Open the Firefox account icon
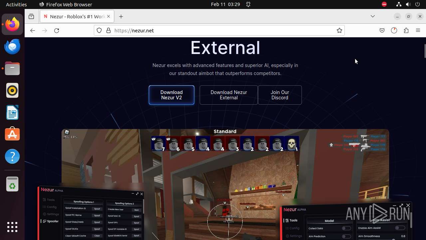 (x=394, y=30)
